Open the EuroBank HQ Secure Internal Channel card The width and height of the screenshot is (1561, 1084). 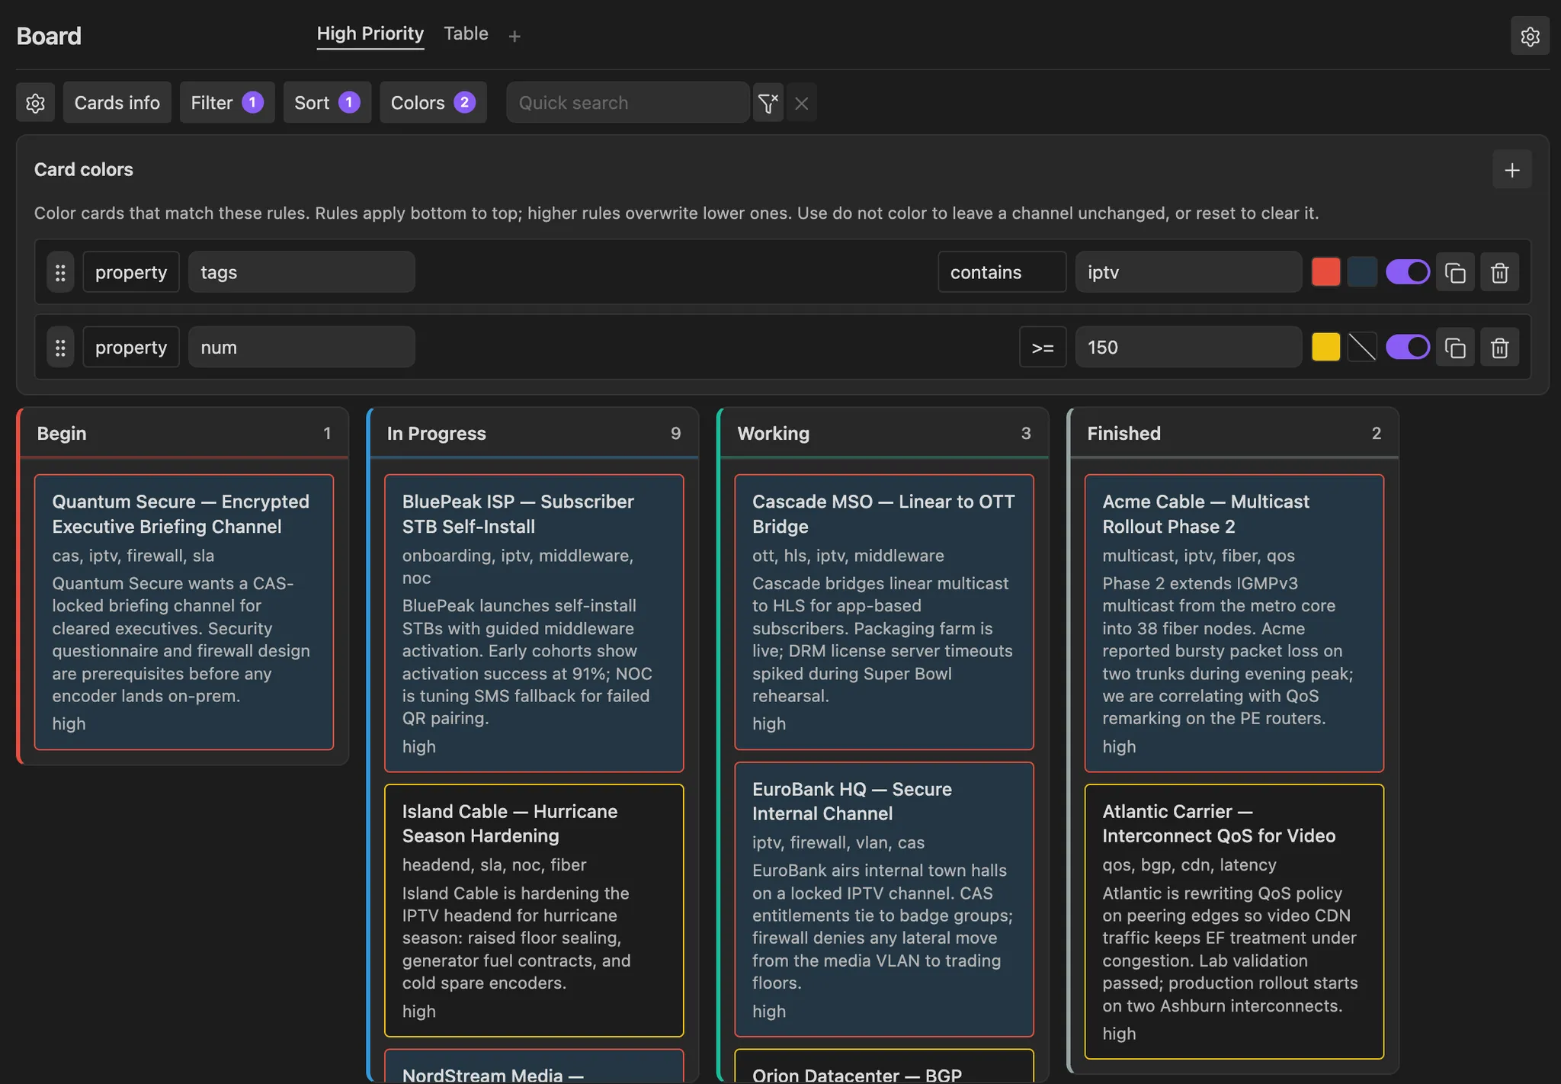[x=884, y=900]
